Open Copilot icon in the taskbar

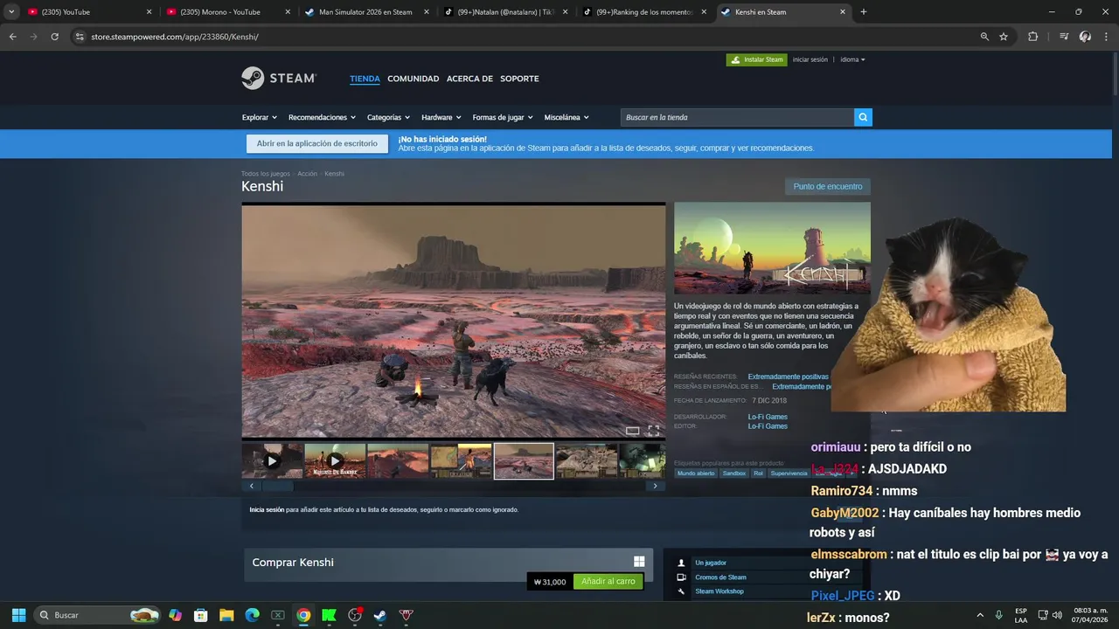[x=175, y=615]
